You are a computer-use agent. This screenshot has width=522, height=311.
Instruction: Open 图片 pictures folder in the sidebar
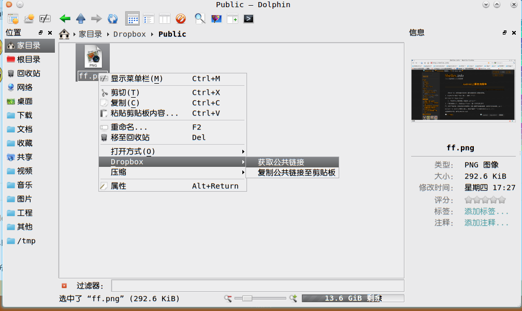30,199
